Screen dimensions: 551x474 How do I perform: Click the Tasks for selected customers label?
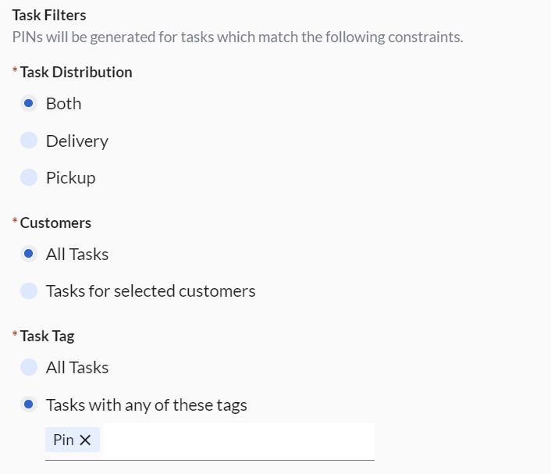[x=151, y=291]
